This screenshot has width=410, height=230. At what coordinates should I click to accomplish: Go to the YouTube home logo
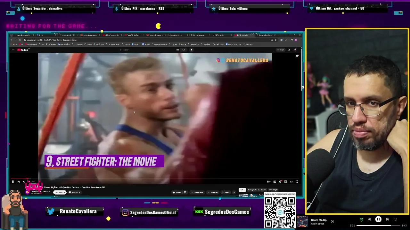23,50
